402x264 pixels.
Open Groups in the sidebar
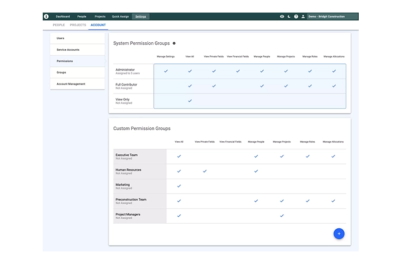pos(77,72)
